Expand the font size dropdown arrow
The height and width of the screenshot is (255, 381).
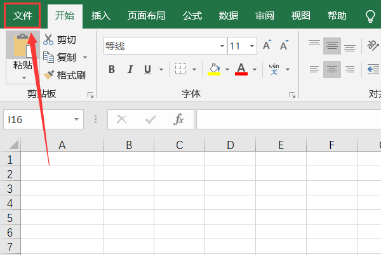[x=252, y=46]
